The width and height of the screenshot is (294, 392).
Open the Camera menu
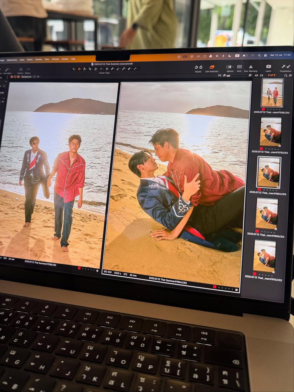(x=39, y=59)
